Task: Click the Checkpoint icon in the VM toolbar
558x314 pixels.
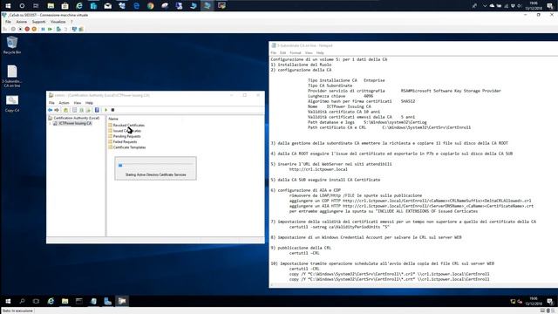Action: click(58, 29)
